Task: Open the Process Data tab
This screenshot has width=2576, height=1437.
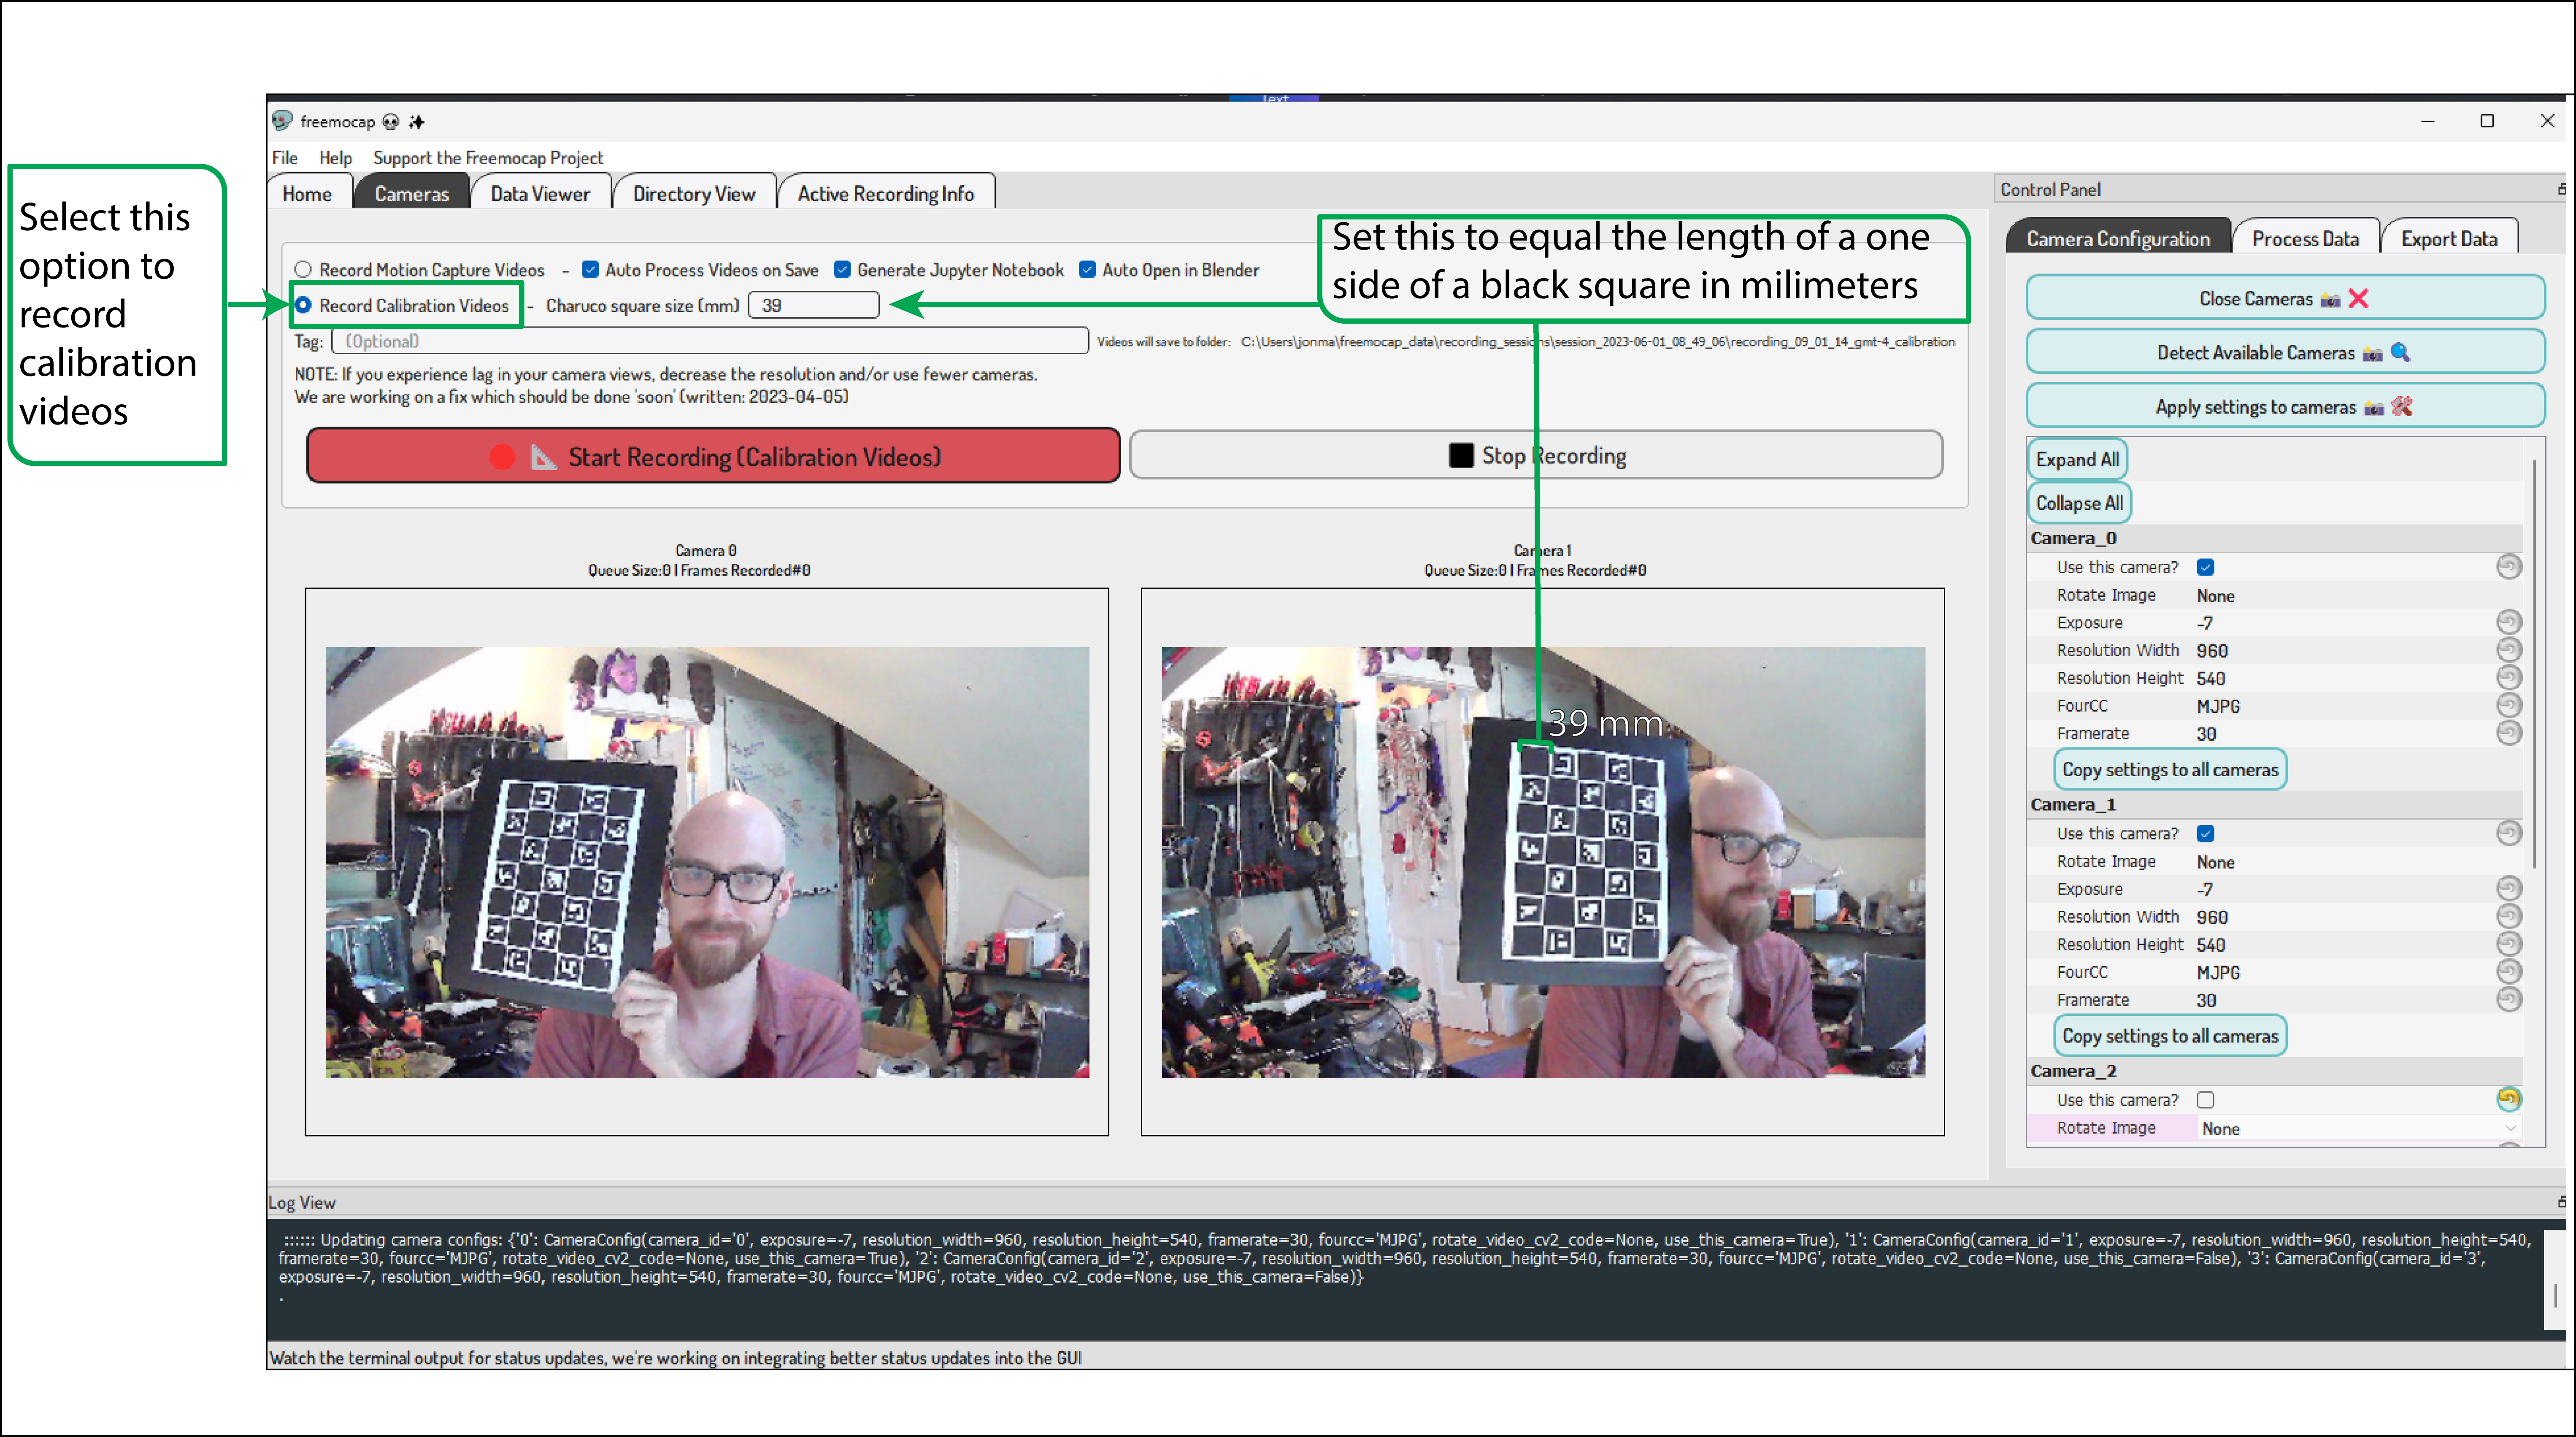Action: click(x=2305, y=239)
